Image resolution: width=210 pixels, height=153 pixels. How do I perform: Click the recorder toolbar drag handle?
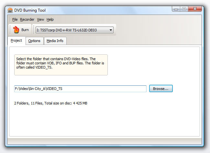34,30
